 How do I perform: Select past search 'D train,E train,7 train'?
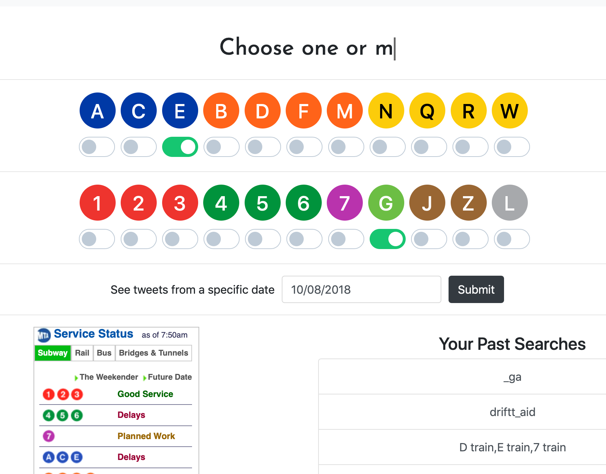[512, 447]
